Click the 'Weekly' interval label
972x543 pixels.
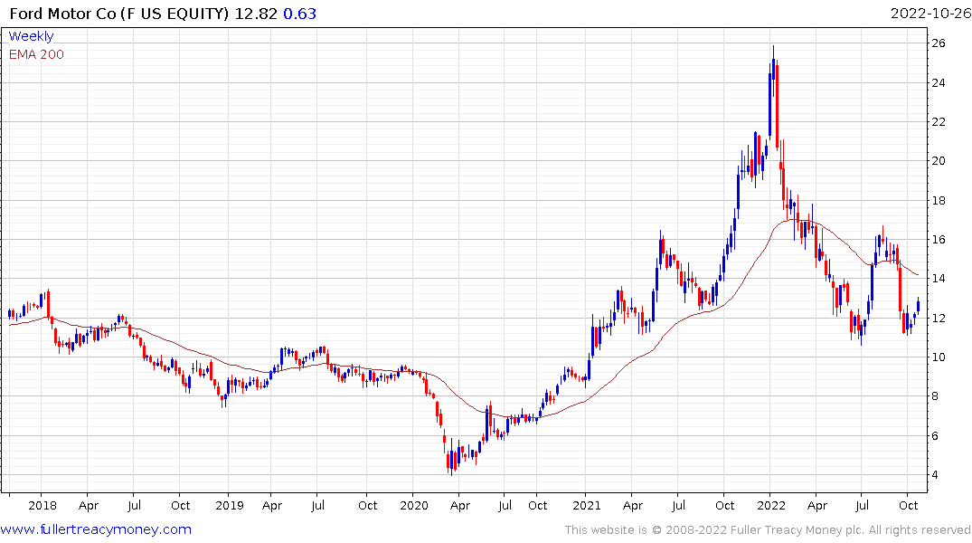tap(31, 36)
